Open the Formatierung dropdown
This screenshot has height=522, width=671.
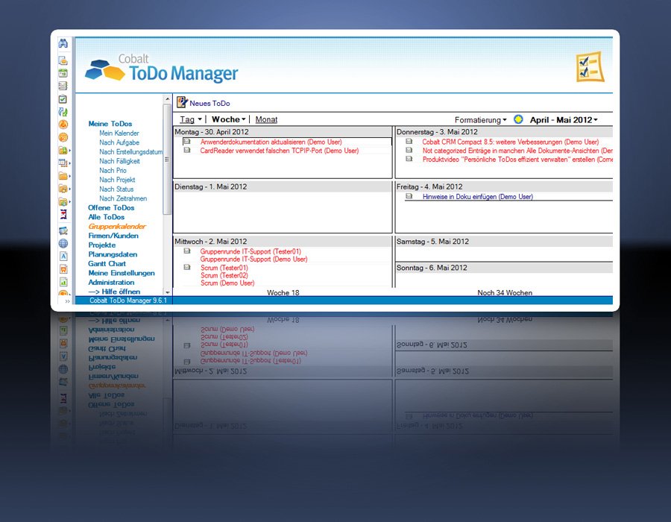(481, 120)
